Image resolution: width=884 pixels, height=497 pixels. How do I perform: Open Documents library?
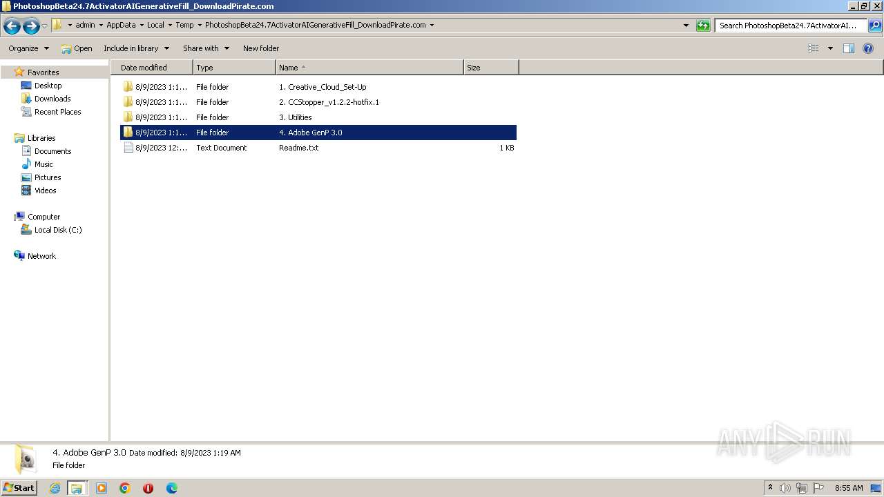click(x=52, y=151)
